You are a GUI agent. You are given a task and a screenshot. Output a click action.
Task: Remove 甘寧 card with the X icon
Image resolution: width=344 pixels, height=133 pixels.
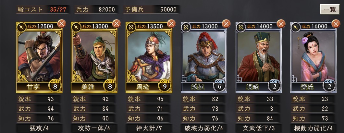click(x=61, y=24)
